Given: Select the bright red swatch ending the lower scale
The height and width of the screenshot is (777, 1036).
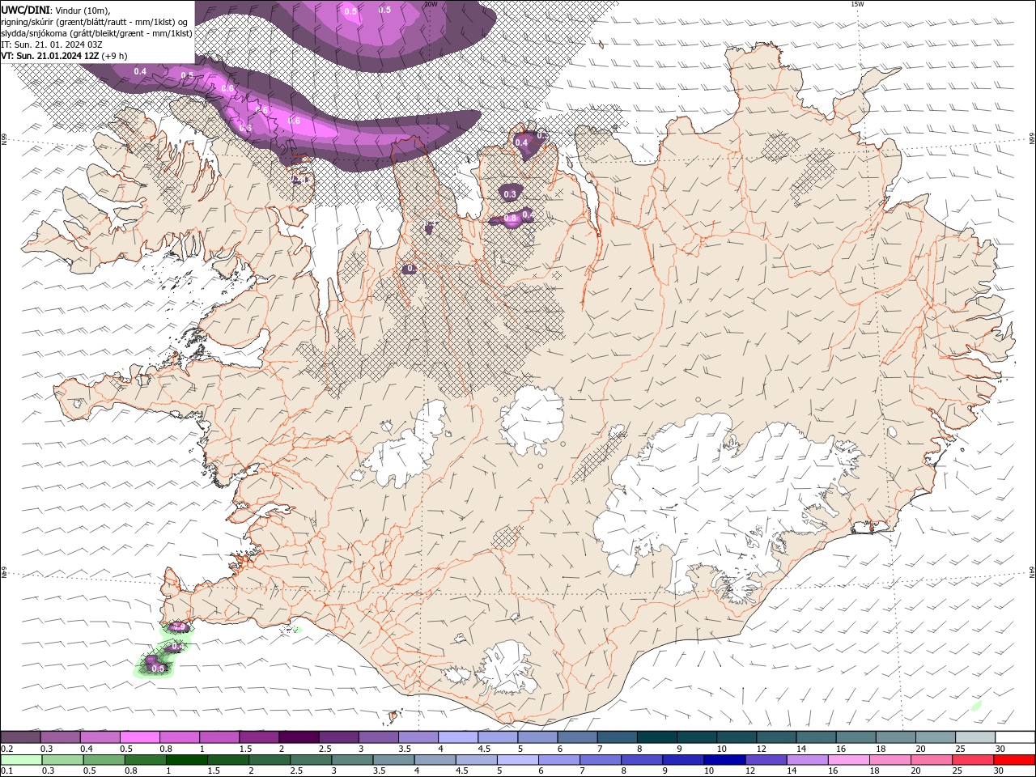Looking at the screenshot, I should 1013,760.
